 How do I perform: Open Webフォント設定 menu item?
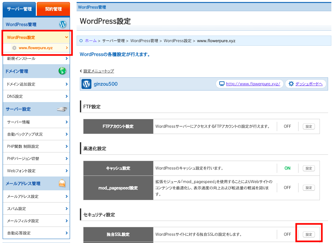(x=36, y=171)
